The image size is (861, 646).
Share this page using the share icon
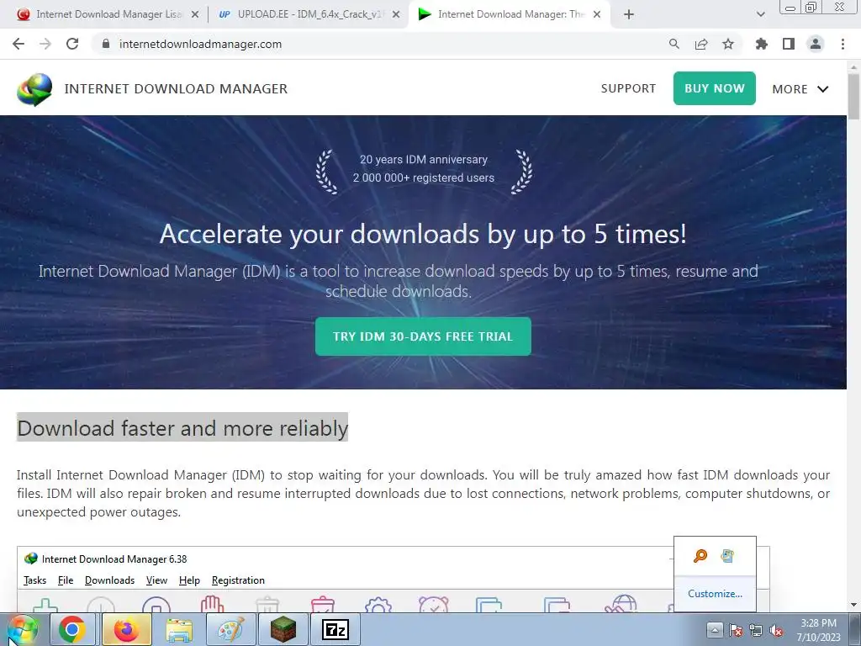[701, 44]
